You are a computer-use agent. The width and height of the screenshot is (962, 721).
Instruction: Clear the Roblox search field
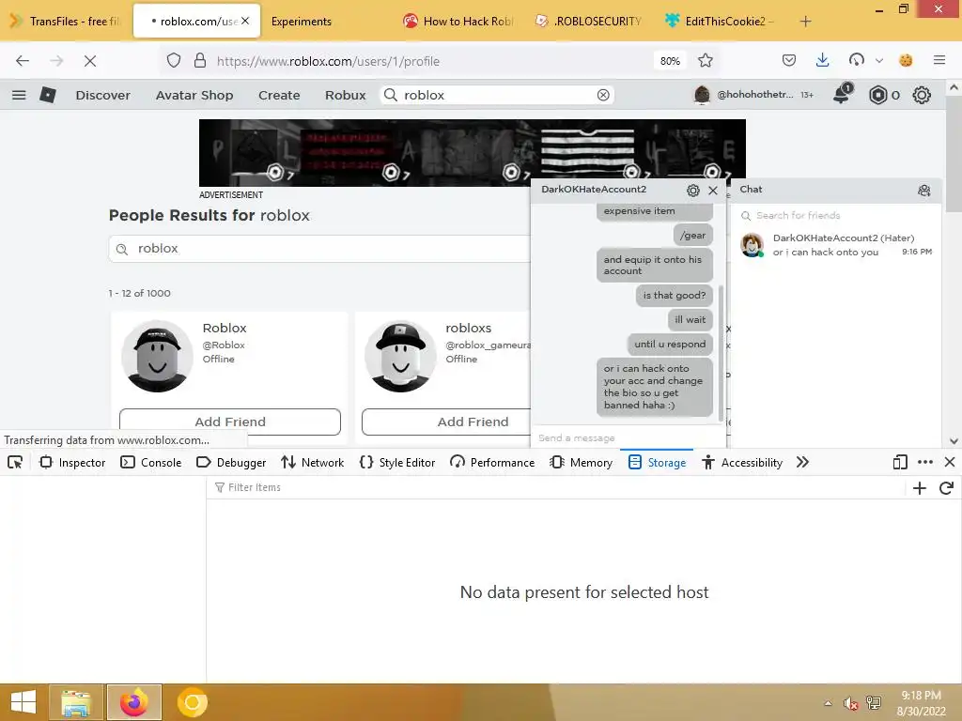603,95
